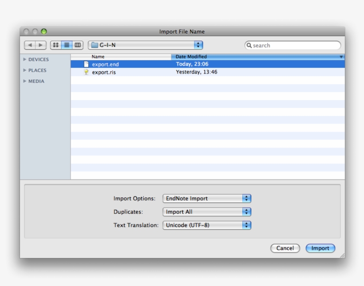Click the export.ris file icon
This screenshot has width=364, height=286.
point(87,72)
